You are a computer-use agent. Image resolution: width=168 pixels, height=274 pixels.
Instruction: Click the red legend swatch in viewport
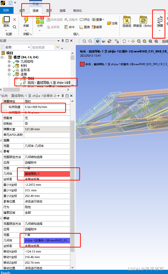82,64
